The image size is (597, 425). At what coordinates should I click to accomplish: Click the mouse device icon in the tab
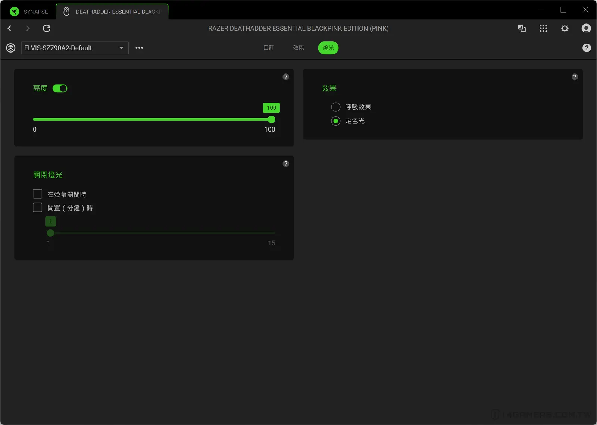click(66, 12)
